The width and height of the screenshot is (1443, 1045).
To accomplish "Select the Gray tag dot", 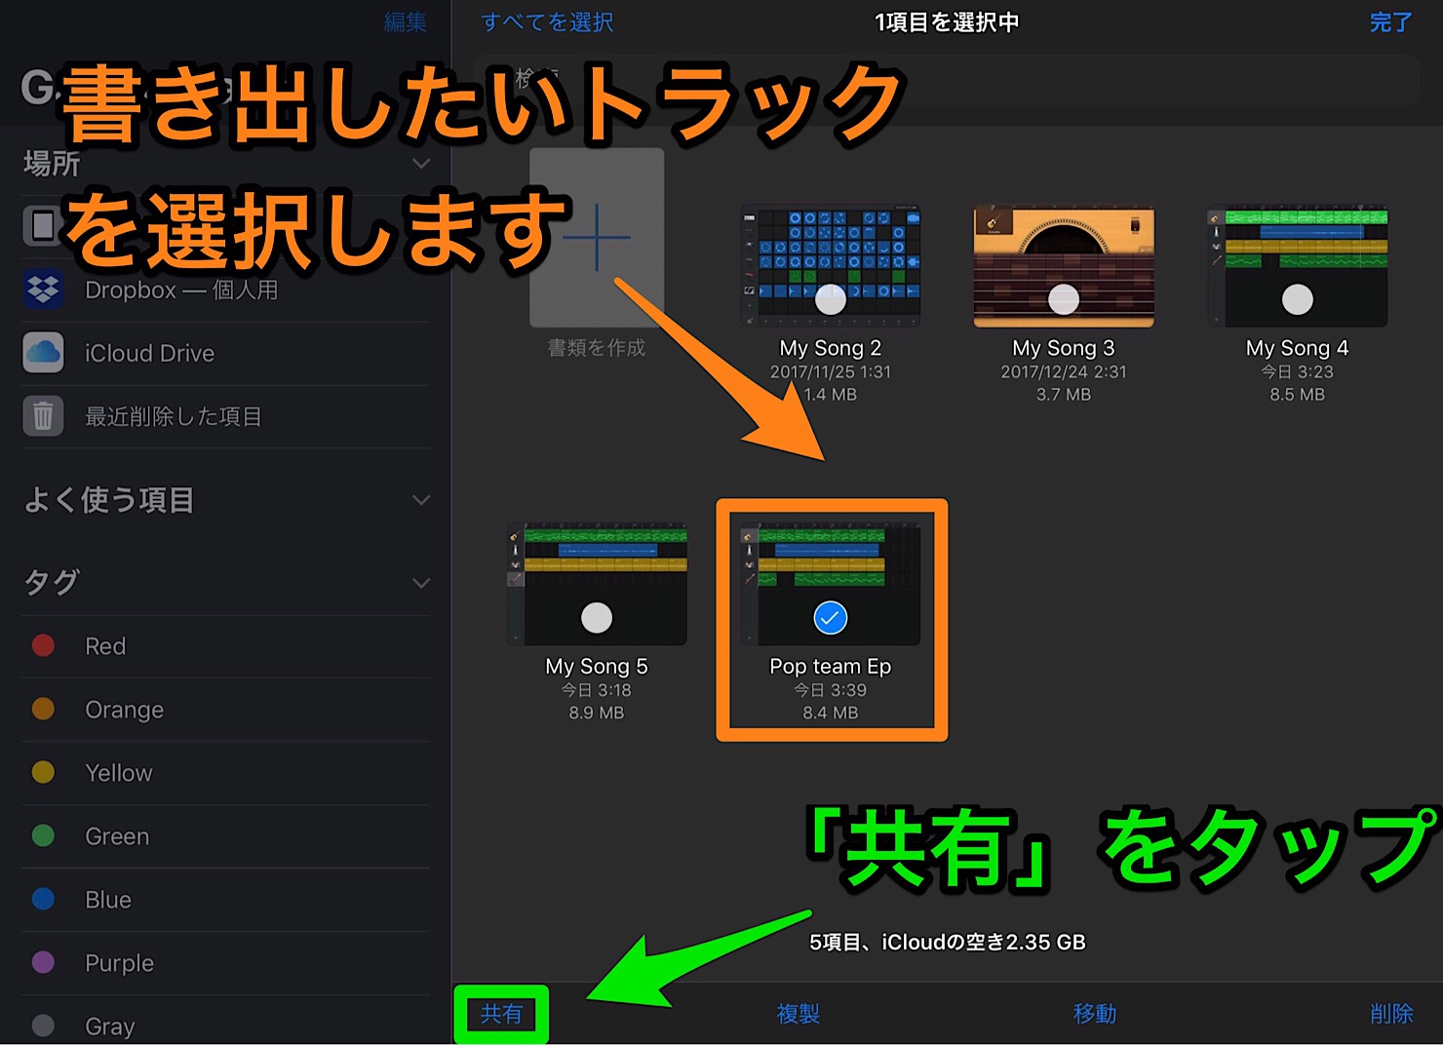I will 43,1026.
